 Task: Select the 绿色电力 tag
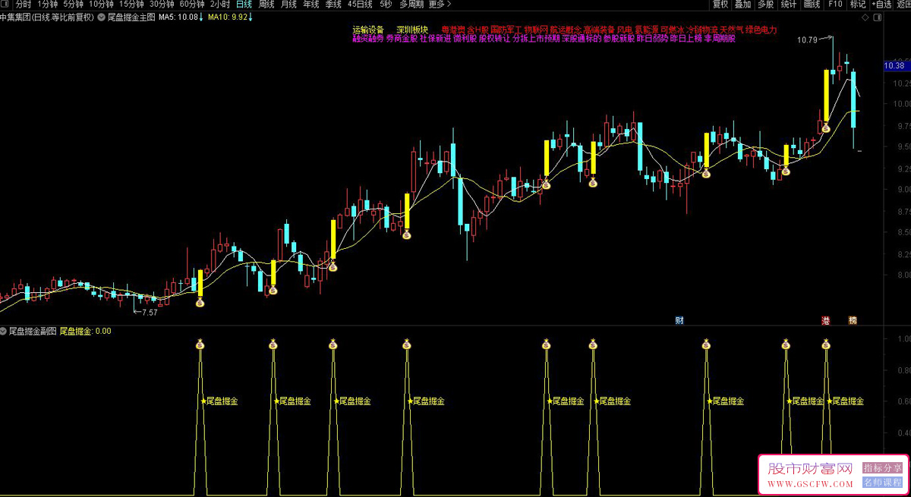[761, 30]
